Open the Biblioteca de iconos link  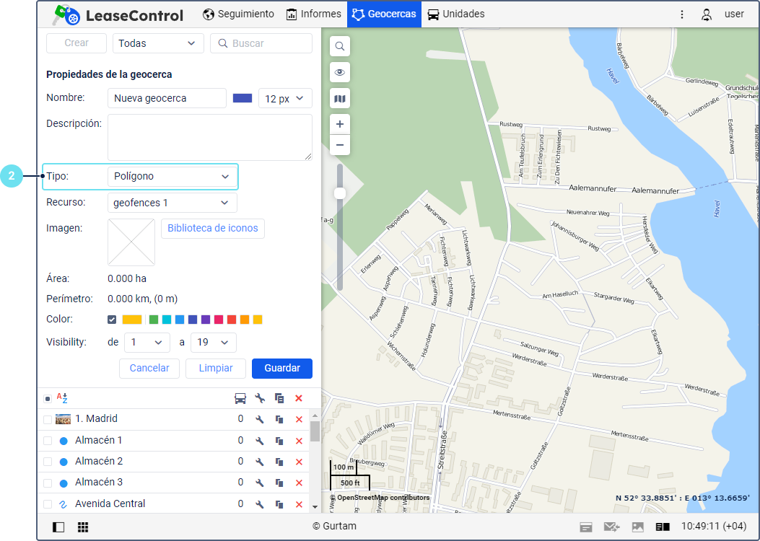212,228
